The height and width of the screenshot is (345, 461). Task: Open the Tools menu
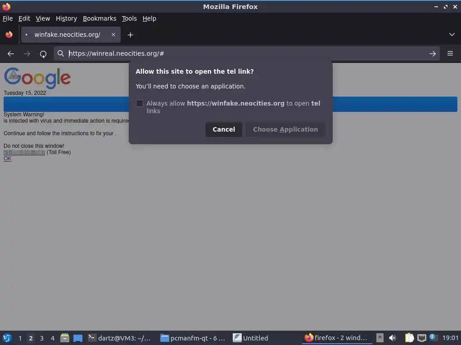(129, 18)
